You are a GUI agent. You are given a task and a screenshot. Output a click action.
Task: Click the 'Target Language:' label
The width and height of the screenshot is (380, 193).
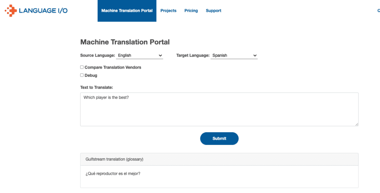click(x=193, y=56)
